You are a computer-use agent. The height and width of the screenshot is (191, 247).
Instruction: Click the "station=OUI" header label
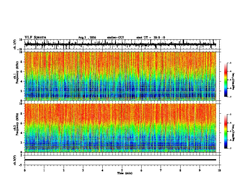tap(115, 37)
